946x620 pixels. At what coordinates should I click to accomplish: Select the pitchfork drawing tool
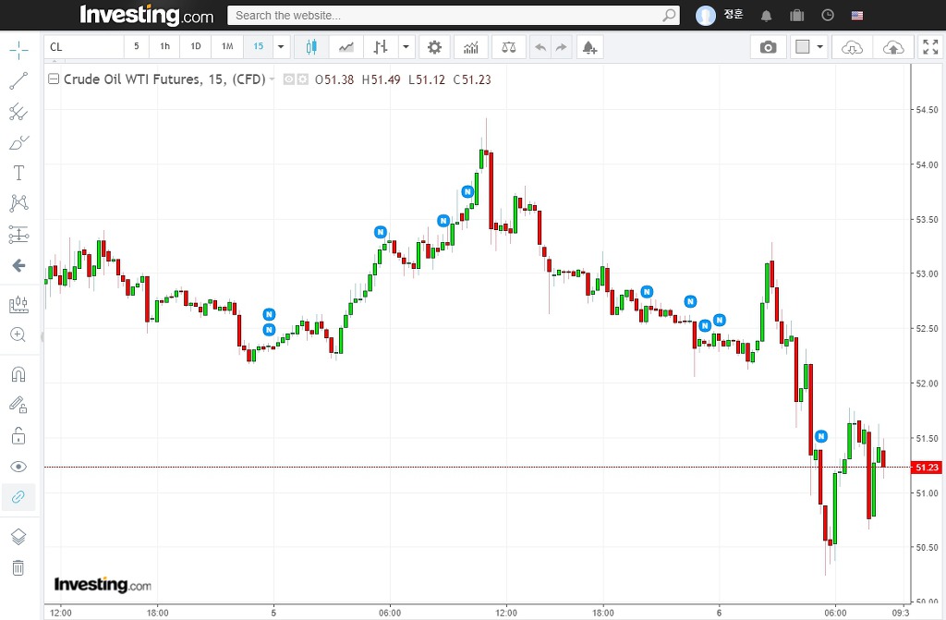(18, 112)
